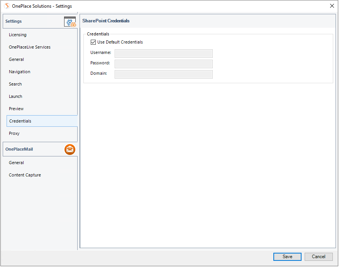The width and height of the screenshot is (339, 267).
Task: Click the Settings gear window icon
Action: [70, 22]
